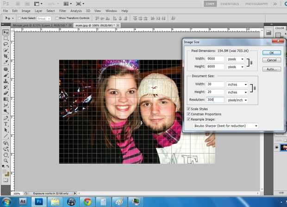Open After Effects from the taskbar
287x207 pixels.
(x=22, y=201)
